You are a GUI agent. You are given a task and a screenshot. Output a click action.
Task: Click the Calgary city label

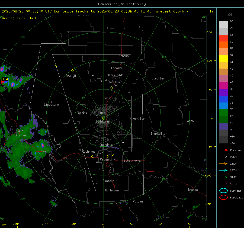click(106, 159)
